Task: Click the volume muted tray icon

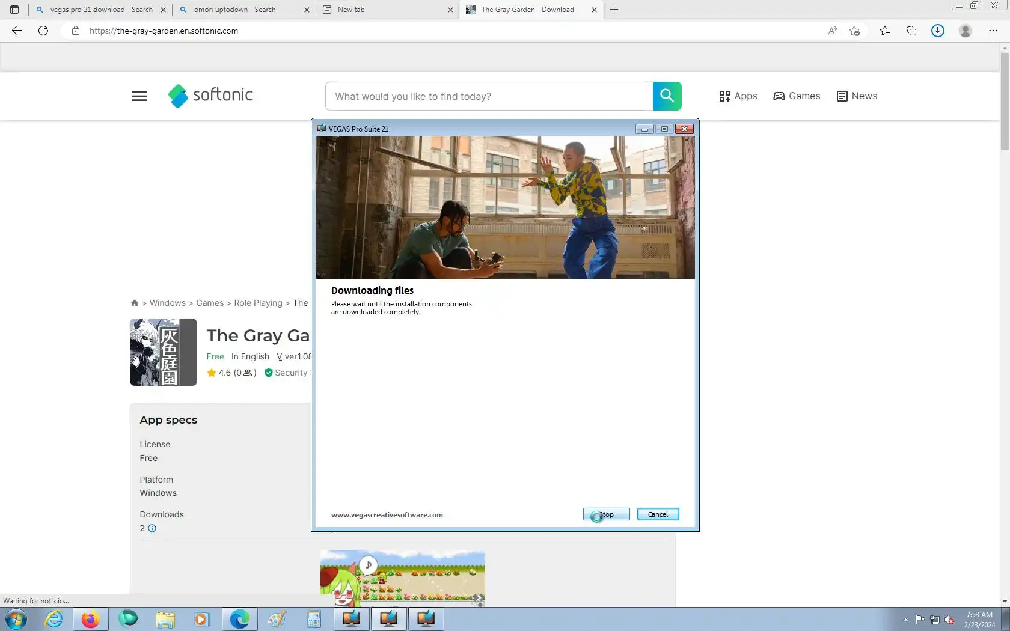Action: (950, 620)
